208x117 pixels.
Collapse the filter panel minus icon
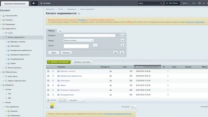point(124,31)
